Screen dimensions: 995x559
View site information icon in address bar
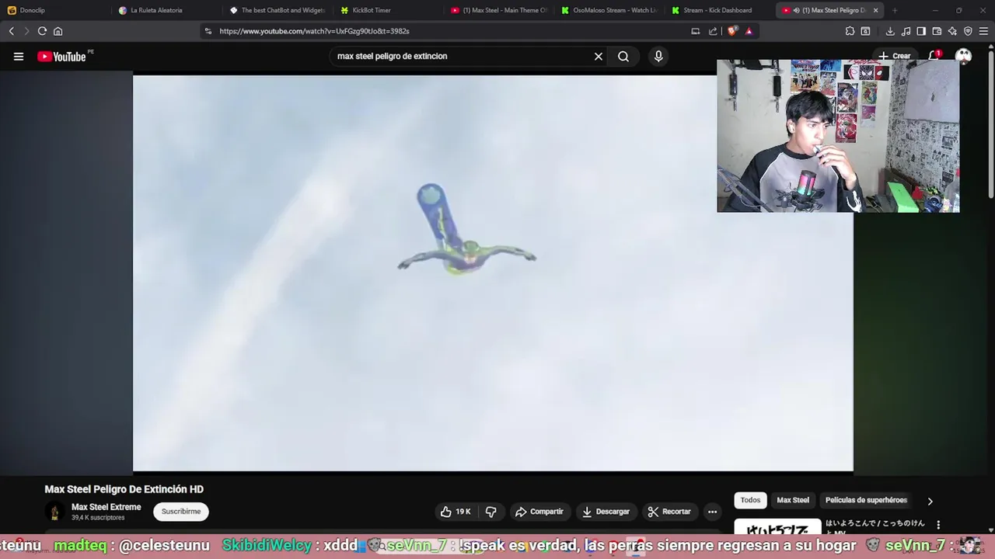[x=208, y=31]
